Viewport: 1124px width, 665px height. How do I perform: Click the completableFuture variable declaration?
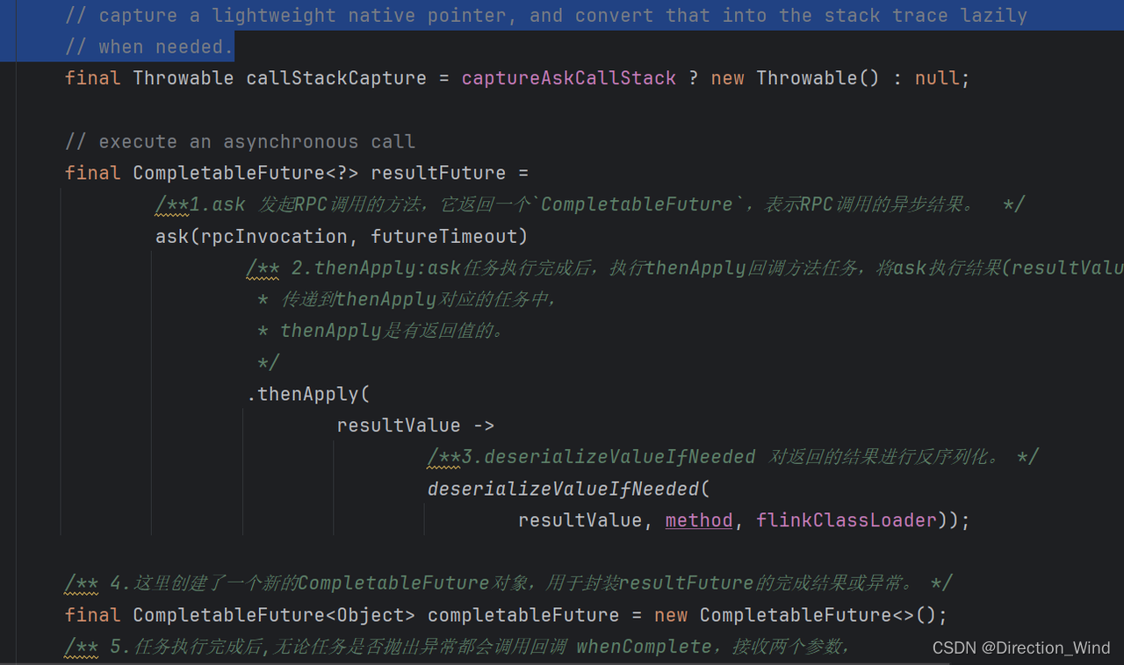click(x=523, y=615)
